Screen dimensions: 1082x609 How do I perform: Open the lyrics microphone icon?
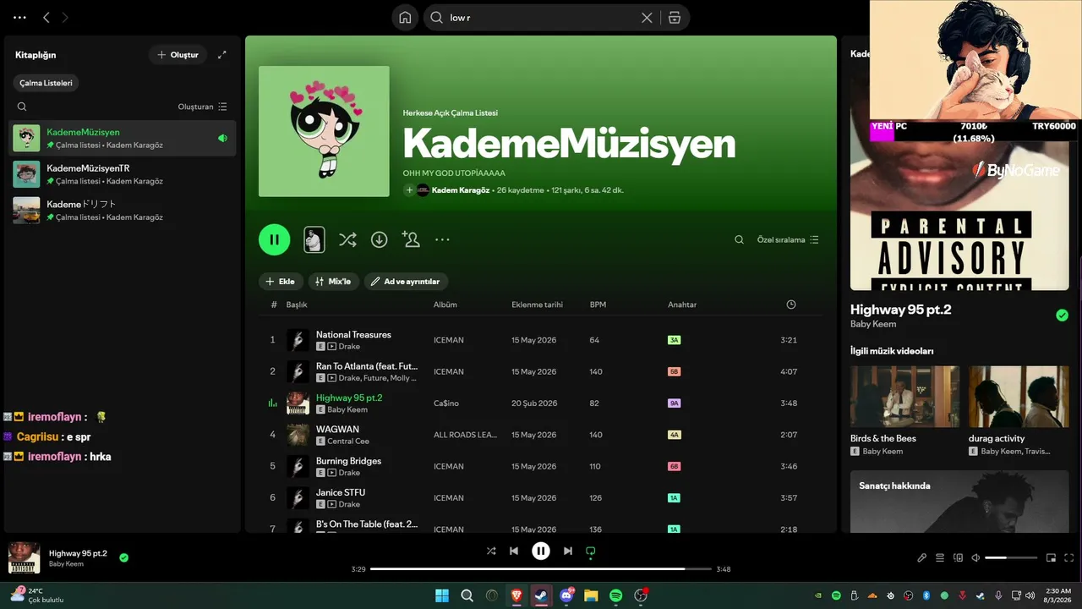pyautogui.click(x=922, y=558)
